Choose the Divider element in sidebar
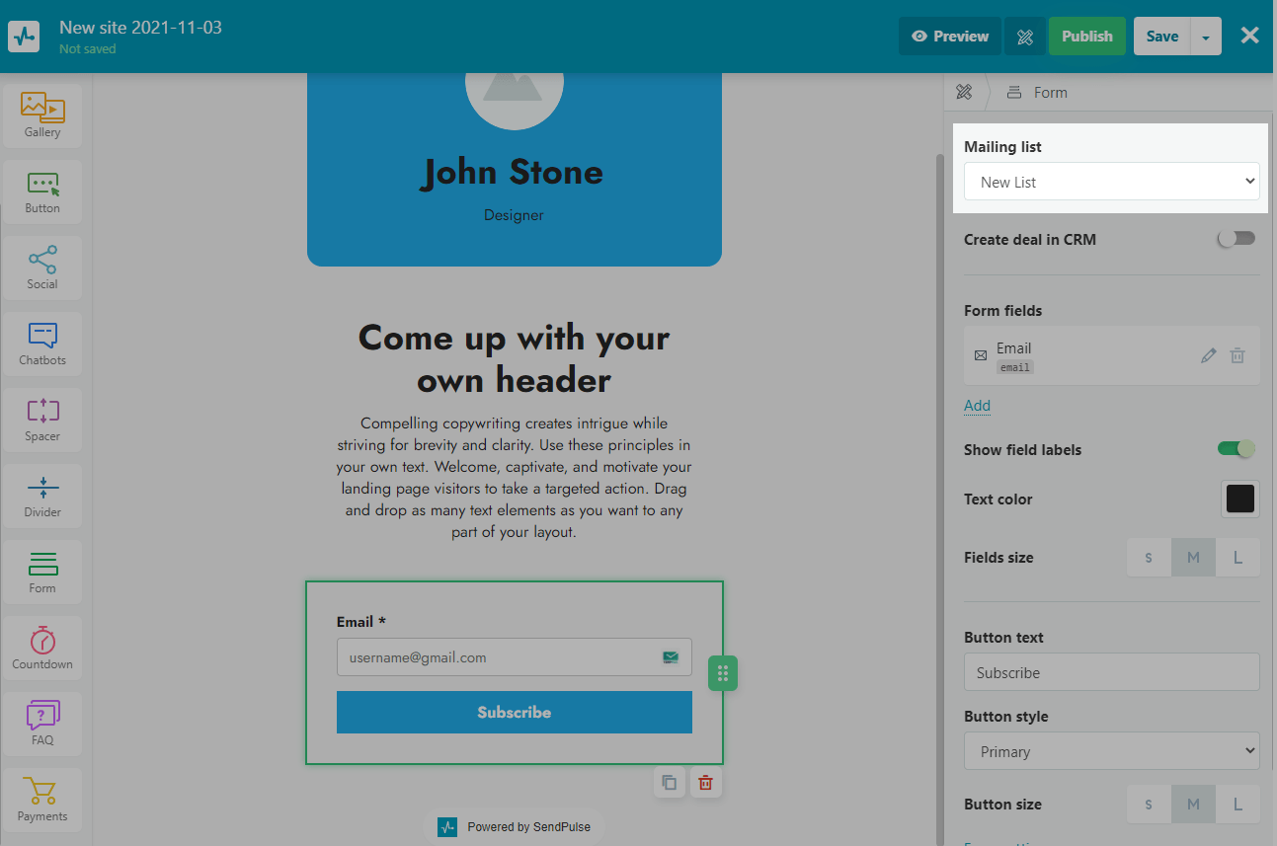Viewport: 1277px width, 846px height. coord(42,496)
